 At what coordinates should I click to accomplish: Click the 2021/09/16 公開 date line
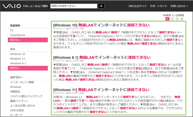69,93
